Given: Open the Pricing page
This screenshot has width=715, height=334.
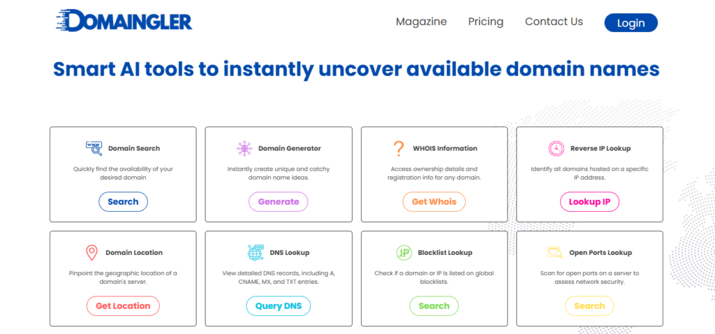Looking at the screenshot, I should [486, 22].
